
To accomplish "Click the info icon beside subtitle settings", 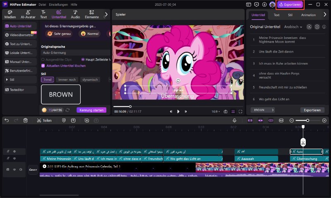I will click(x=324, y=27).
